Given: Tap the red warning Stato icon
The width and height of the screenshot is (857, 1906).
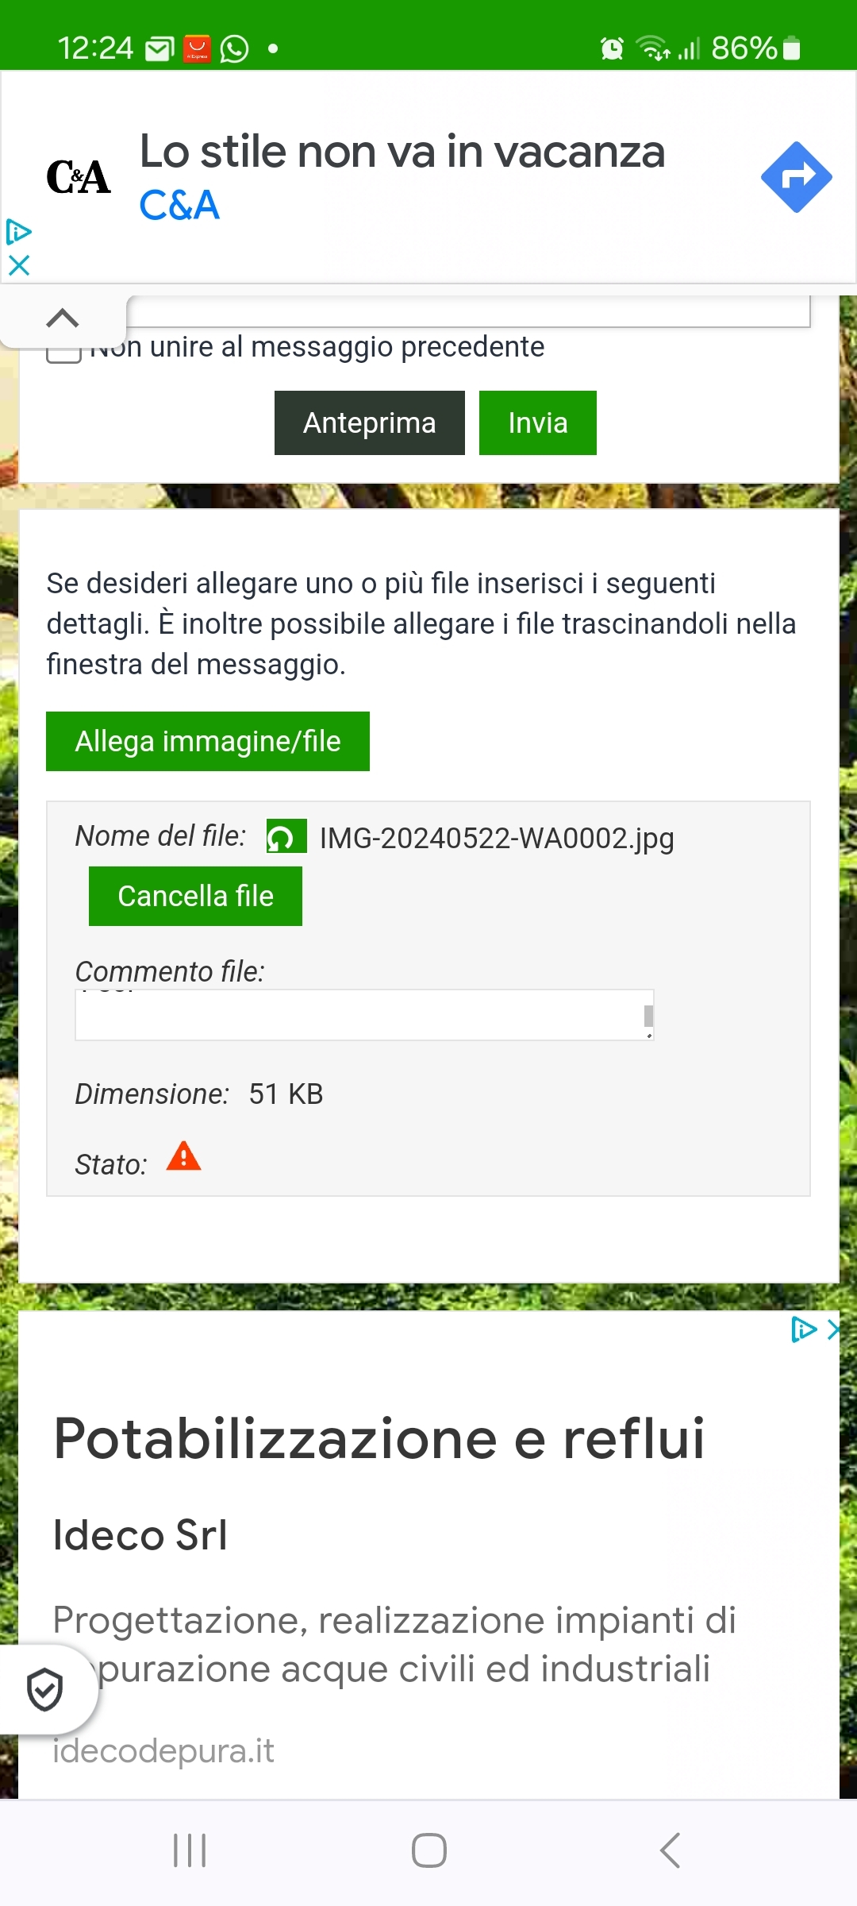Looking at the screenshot, I should pyautogui.click(x=184, y=1156).
